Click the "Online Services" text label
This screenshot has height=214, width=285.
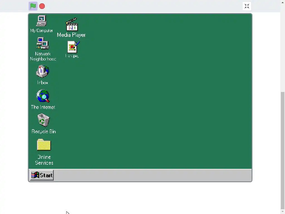[x=44, y=160]
